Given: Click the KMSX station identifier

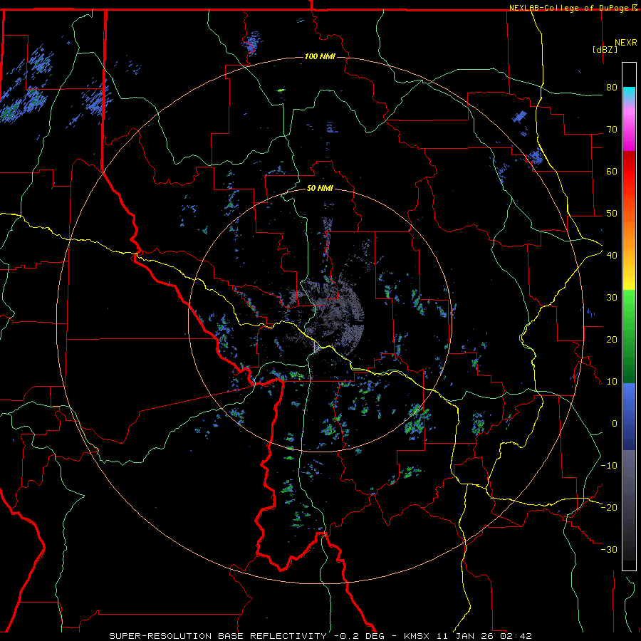Looking at the screenshot, I should (417, 636).
